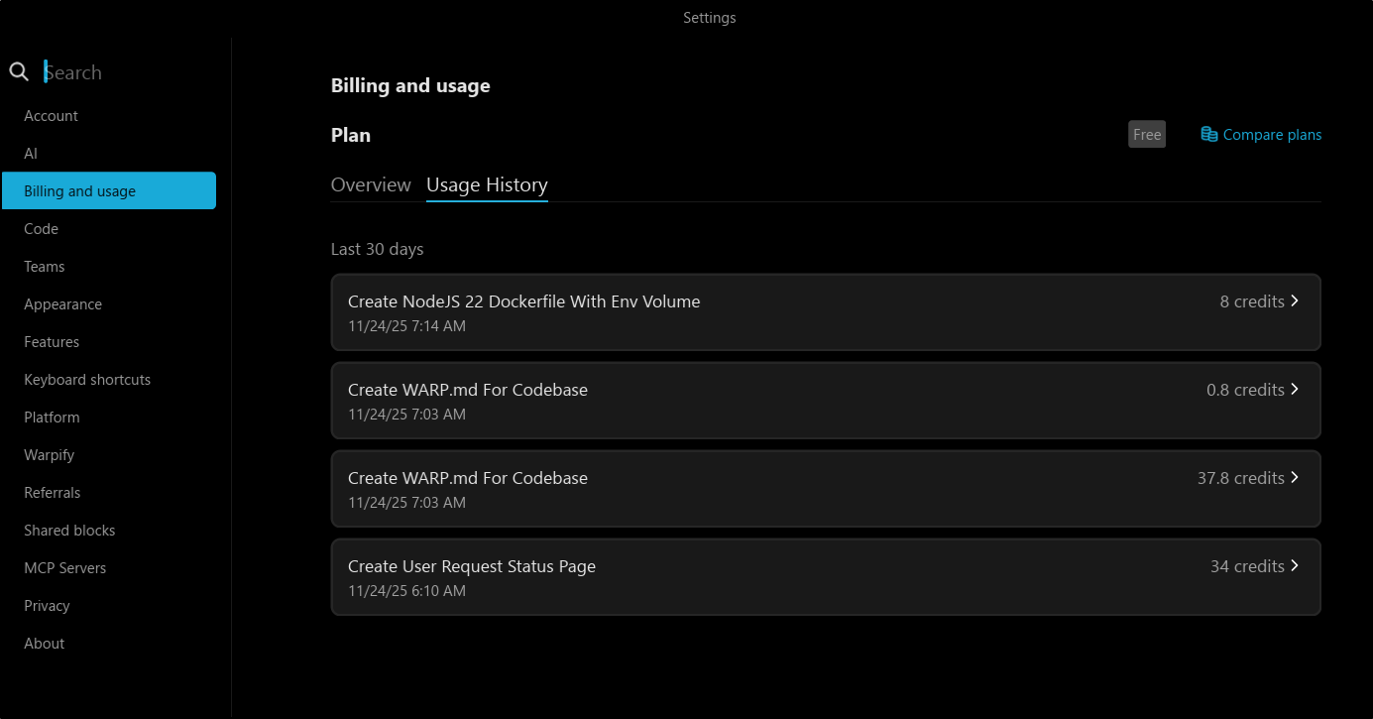Select Teams in the sidebar
Screen dimensions: 1373x719
coord(45,267)
